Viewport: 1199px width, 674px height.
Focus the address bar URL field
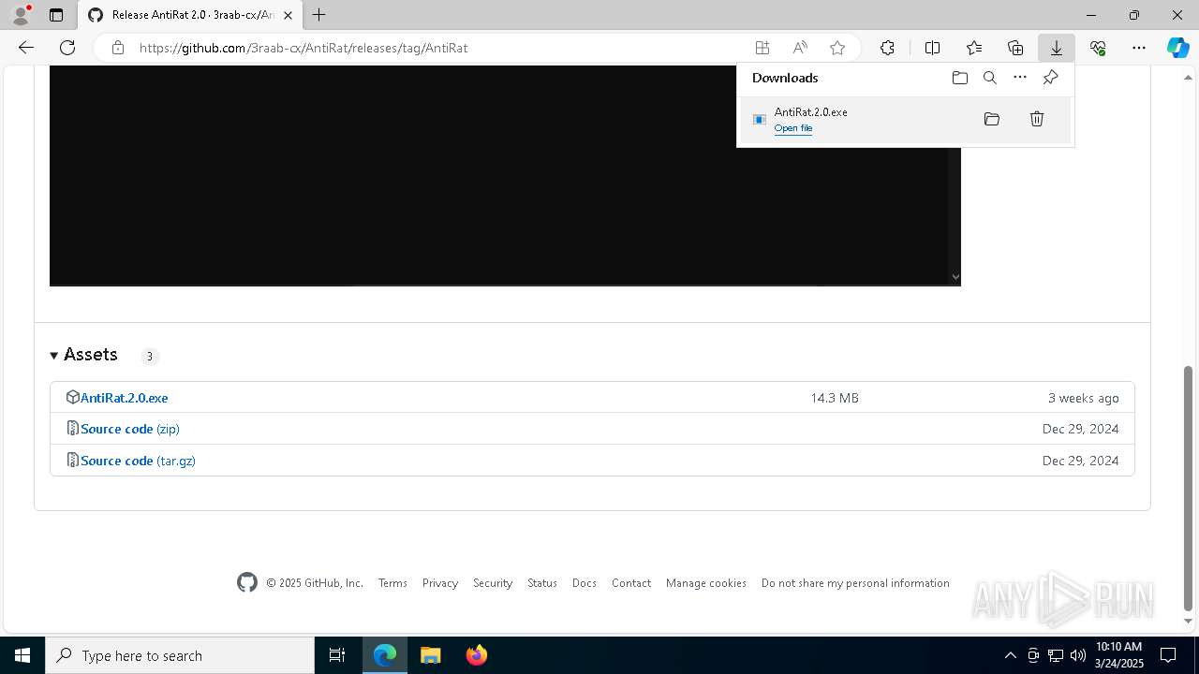(x=440, y=48)
